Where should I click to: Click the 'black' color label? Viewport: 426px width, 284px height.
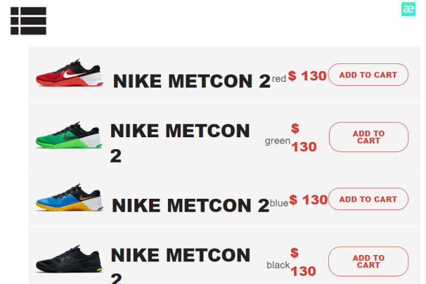point(278,265)
